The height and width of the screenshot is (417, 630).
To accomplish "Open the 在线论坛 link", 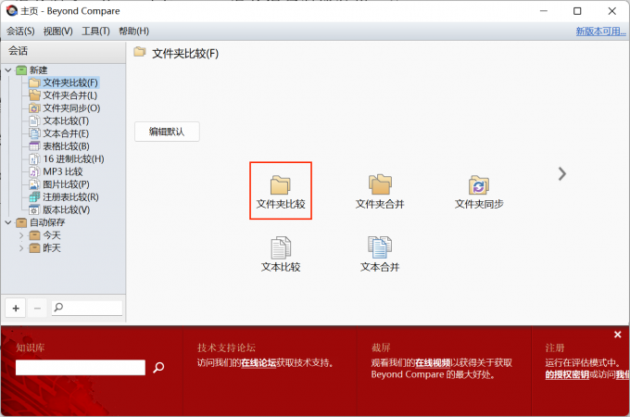I will (258, 362).
